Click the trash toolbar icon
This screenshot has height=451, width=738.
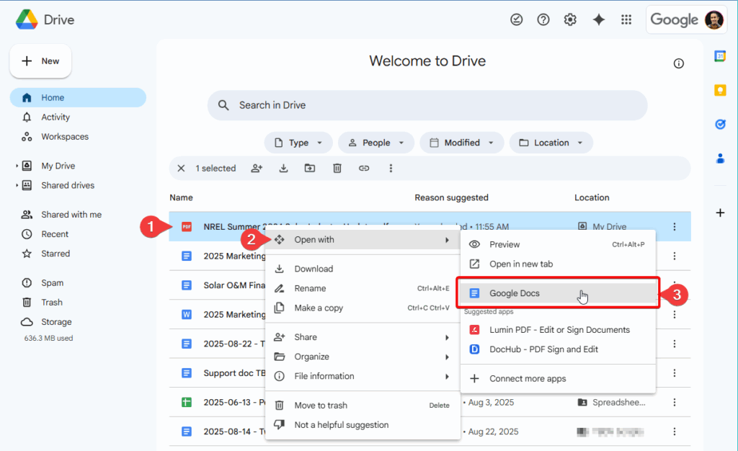[x=337, y=169]
